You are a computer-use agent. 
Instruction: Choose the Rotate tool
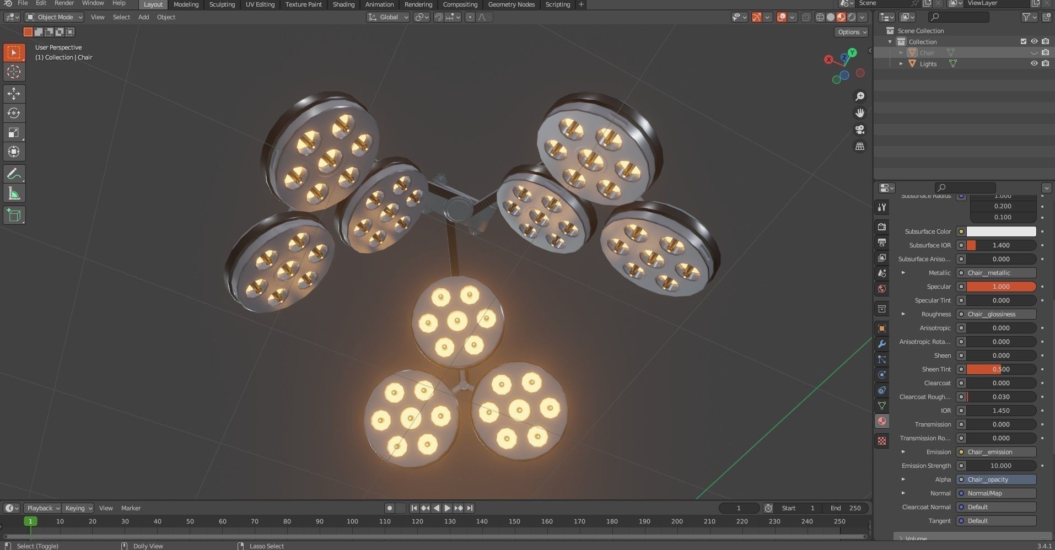14,113
